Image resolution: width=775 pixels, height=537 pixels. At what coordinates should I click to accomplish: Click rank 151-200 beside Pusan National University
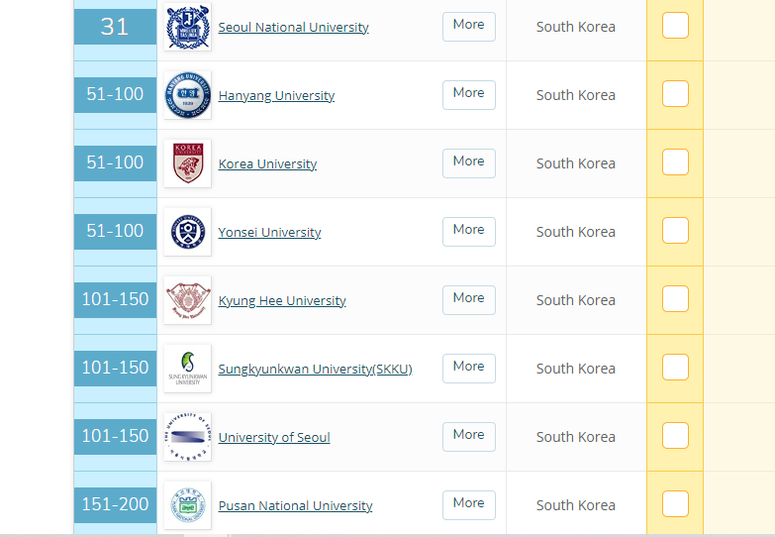coord(115,504)
